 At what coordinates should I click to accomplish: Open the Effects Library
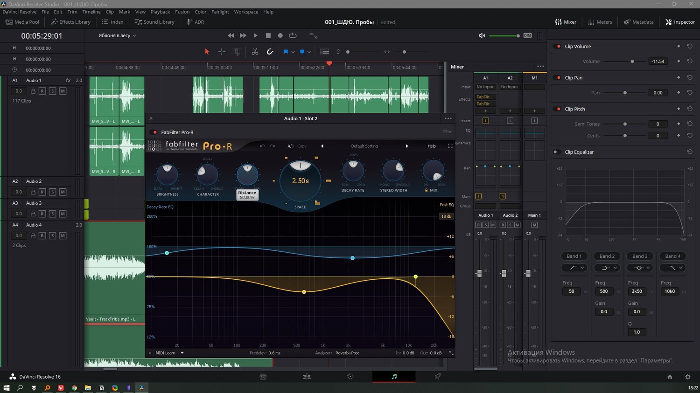[x=70, y=22]
